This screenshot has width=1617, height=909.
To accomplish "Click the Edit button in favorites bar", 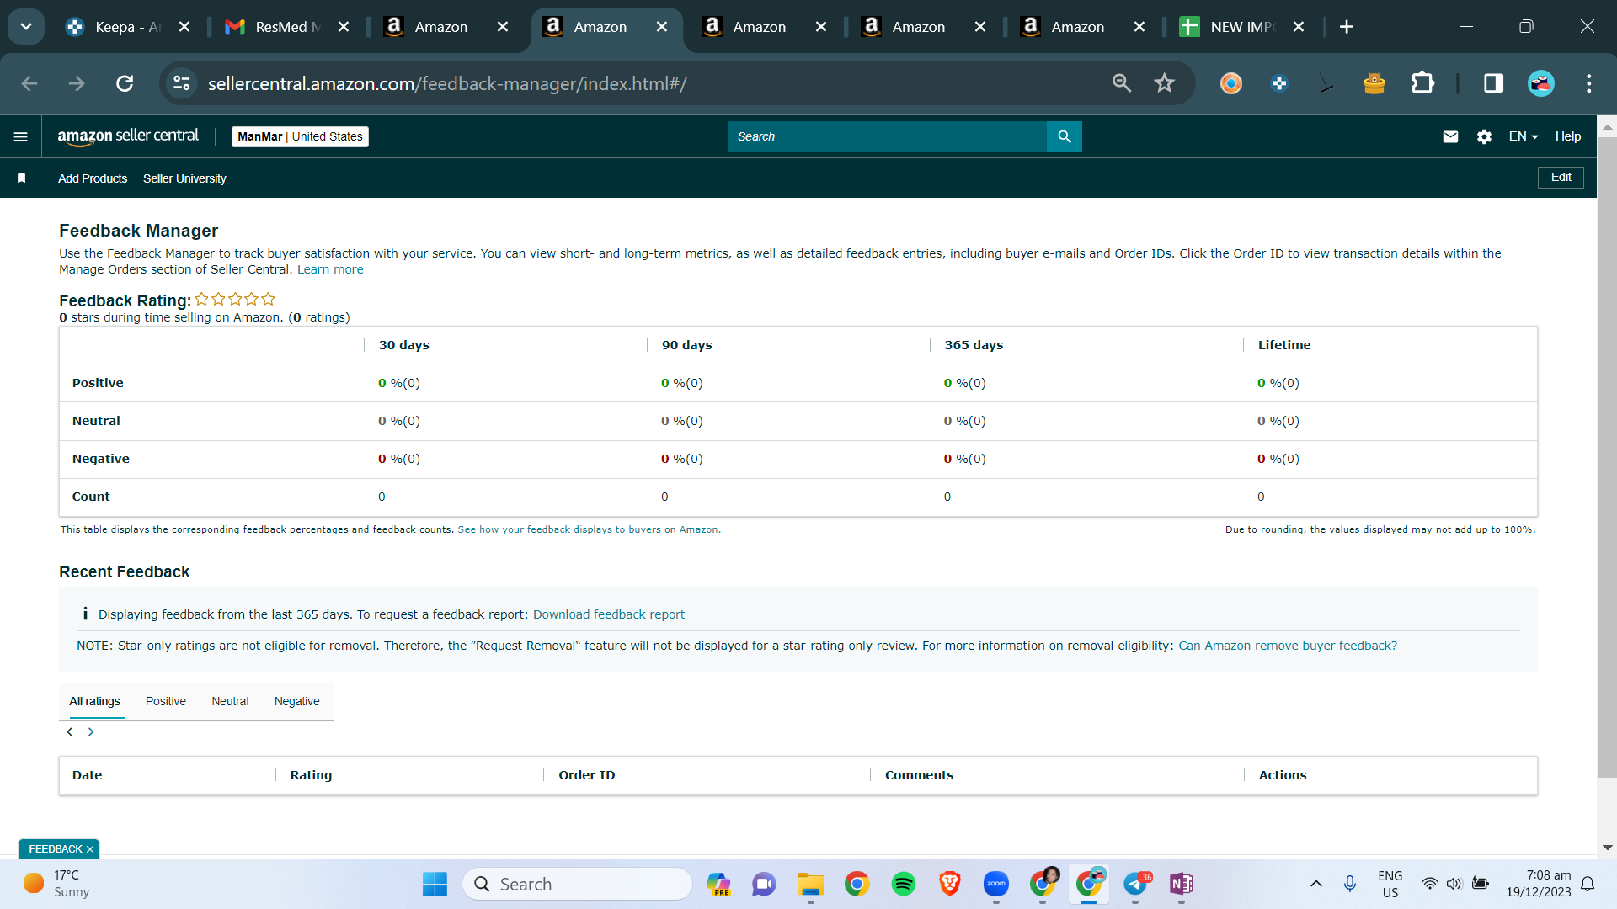I will pos(1561,178).
